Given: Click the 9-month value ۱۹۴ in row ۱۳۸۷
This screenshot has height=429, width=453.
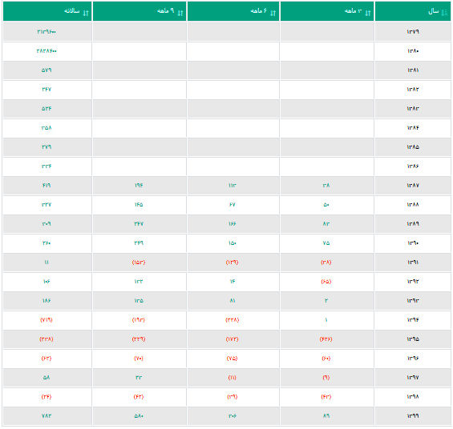Looking at the screenshot, I should click(139, 185).
